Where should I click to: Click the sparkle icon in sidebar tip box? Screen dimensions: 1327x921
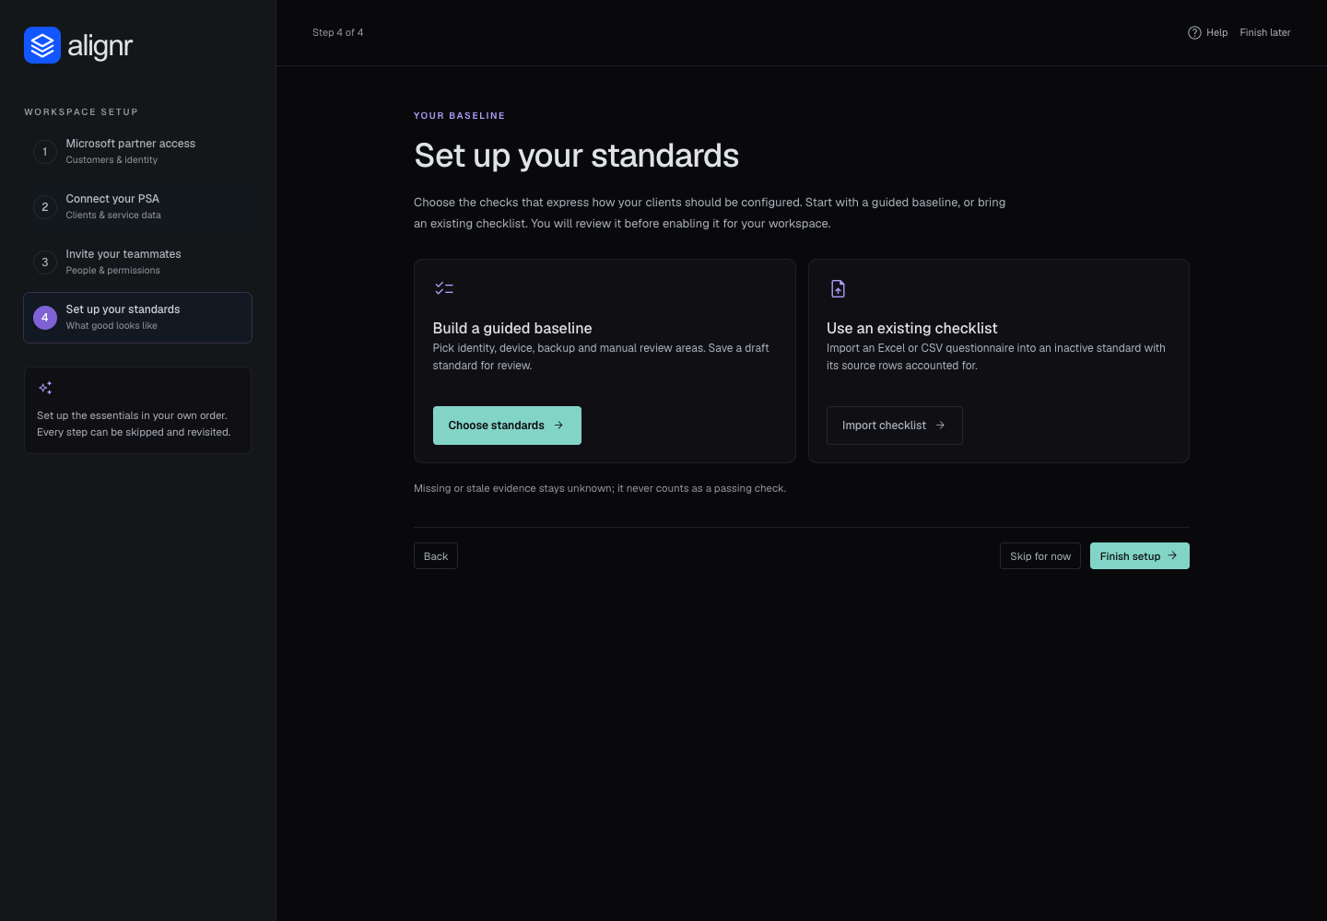click(x=45, y=388)
